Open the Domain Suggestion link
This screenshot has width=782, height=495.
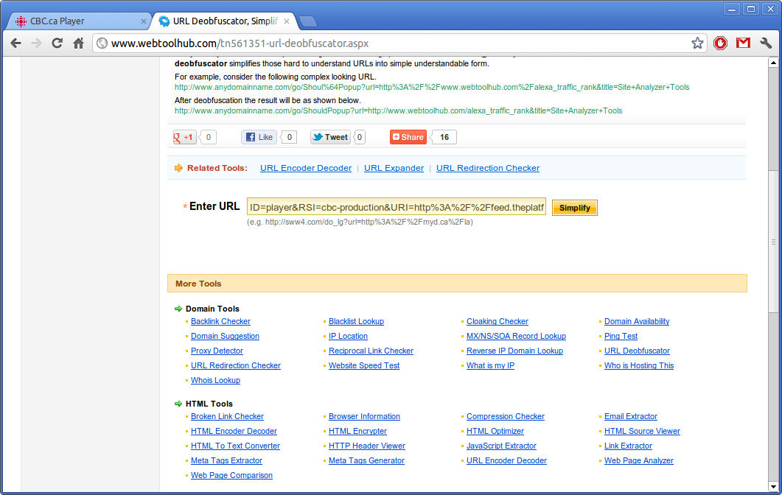coord(225,336)
